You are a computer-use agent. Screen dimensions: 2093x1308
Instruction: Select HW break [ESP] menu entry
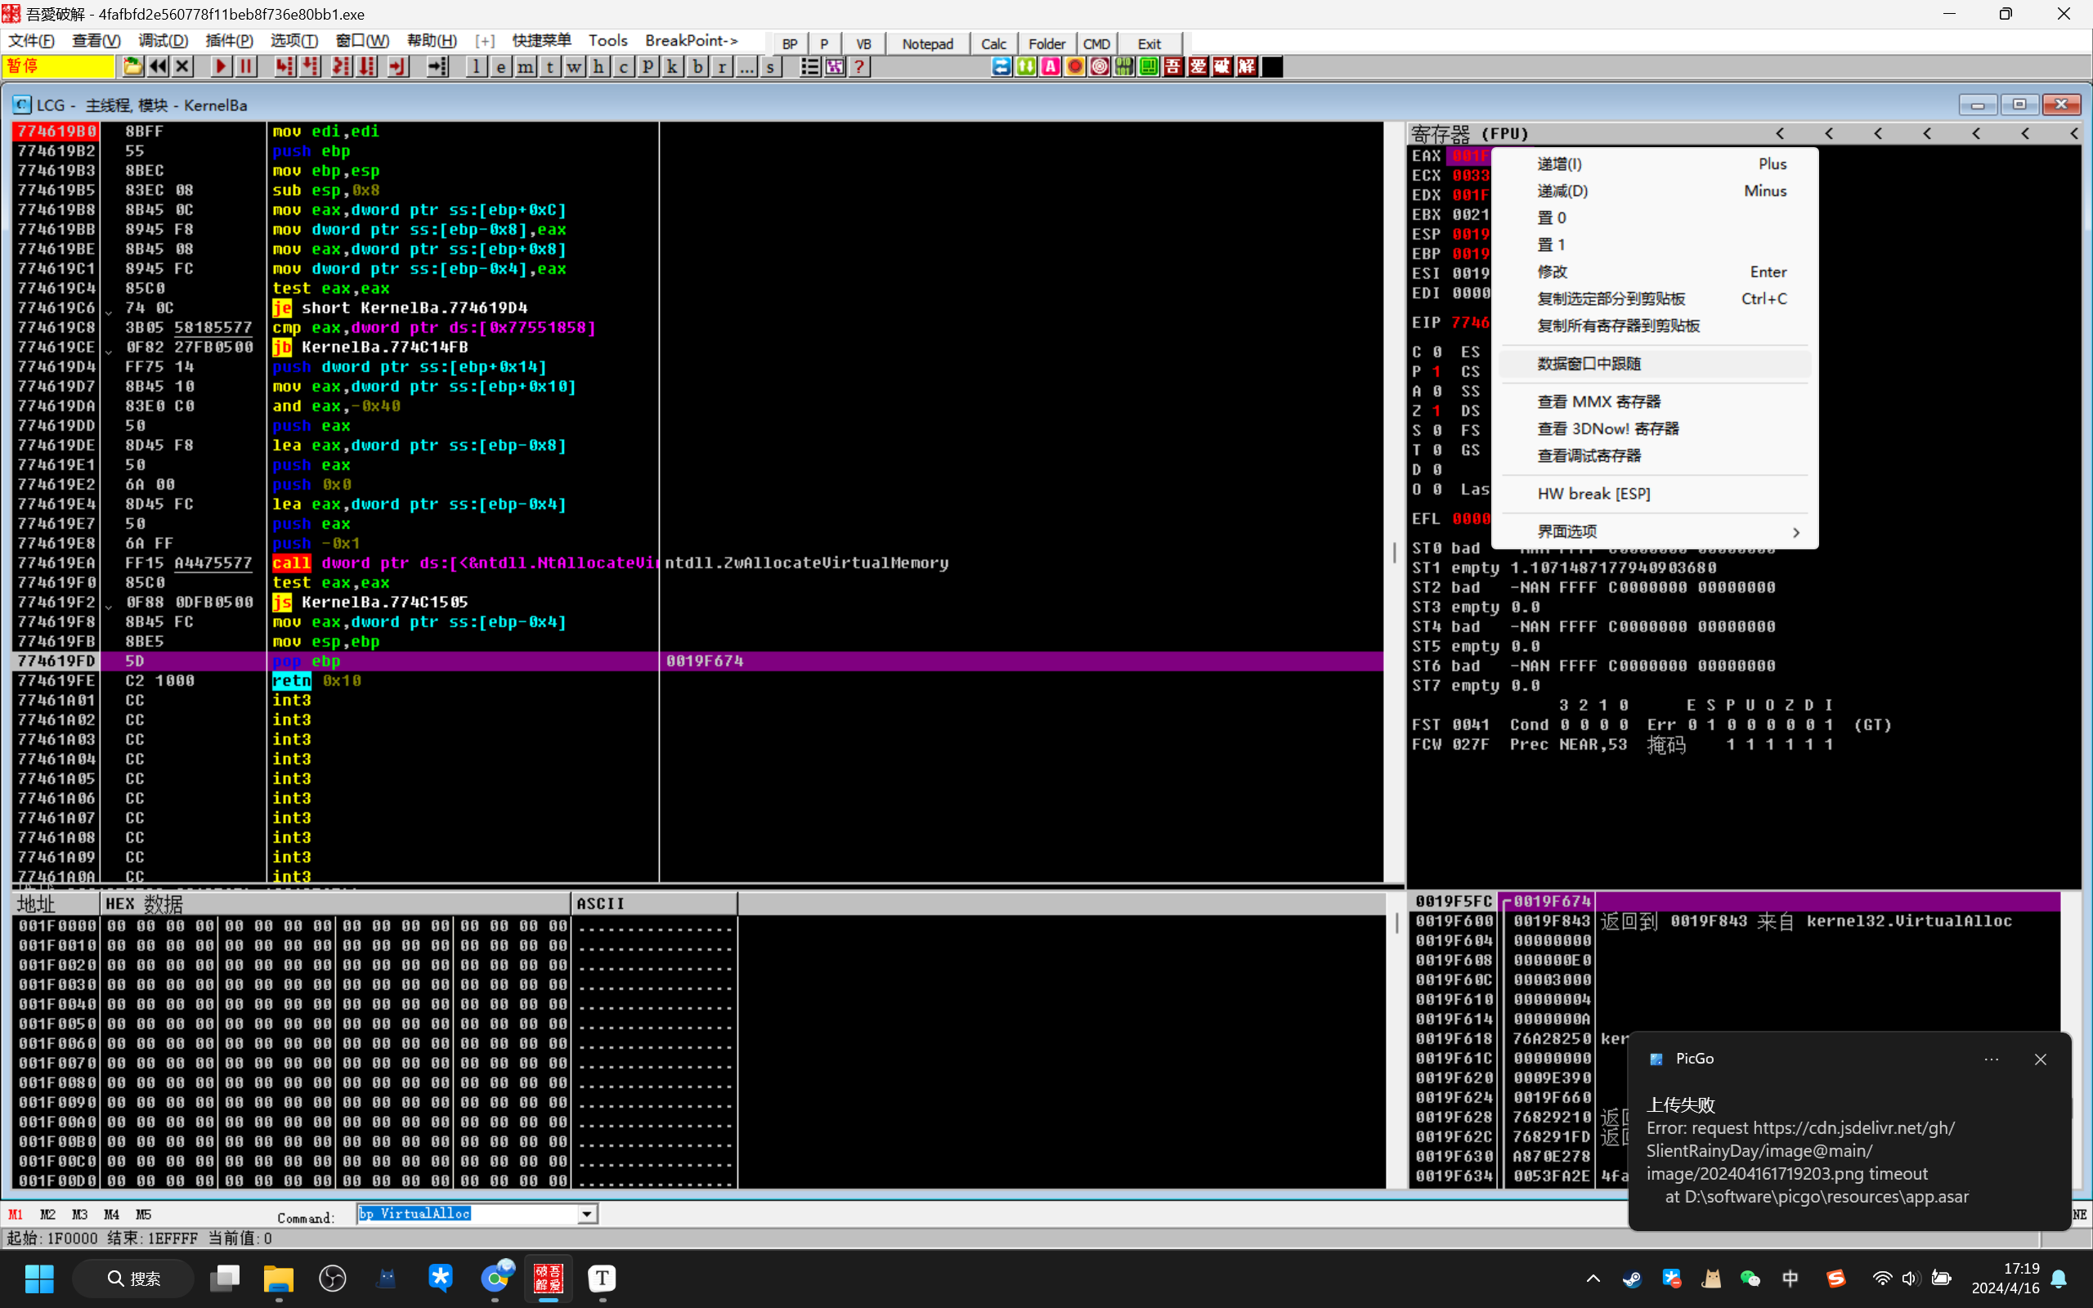click(1655, 493)
